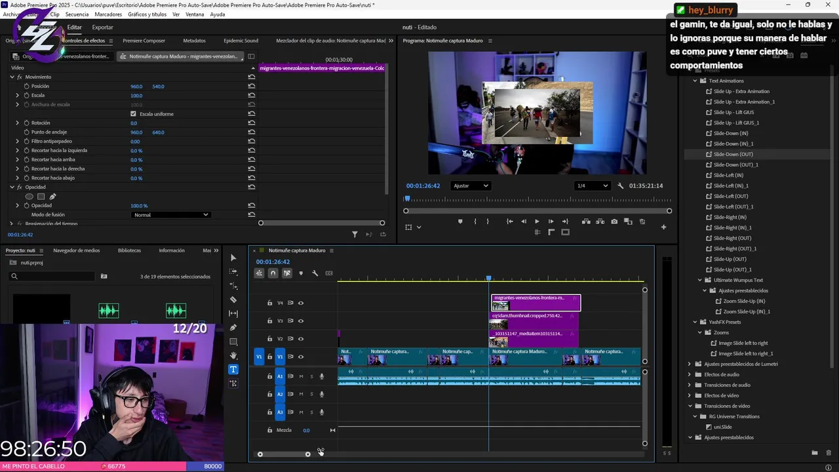Step forward one frame in Program monitor
The width and height of the screenshot is (839, 472).
(x=551, y=222)
